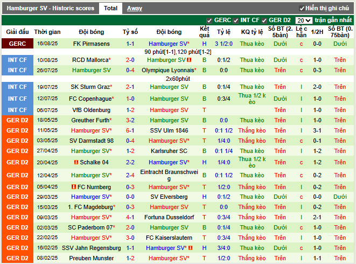Image resolution: width=356 pixels, height=264 pixels.
Task: Open VfB Oldenburg team link
Action: point(91,110)
